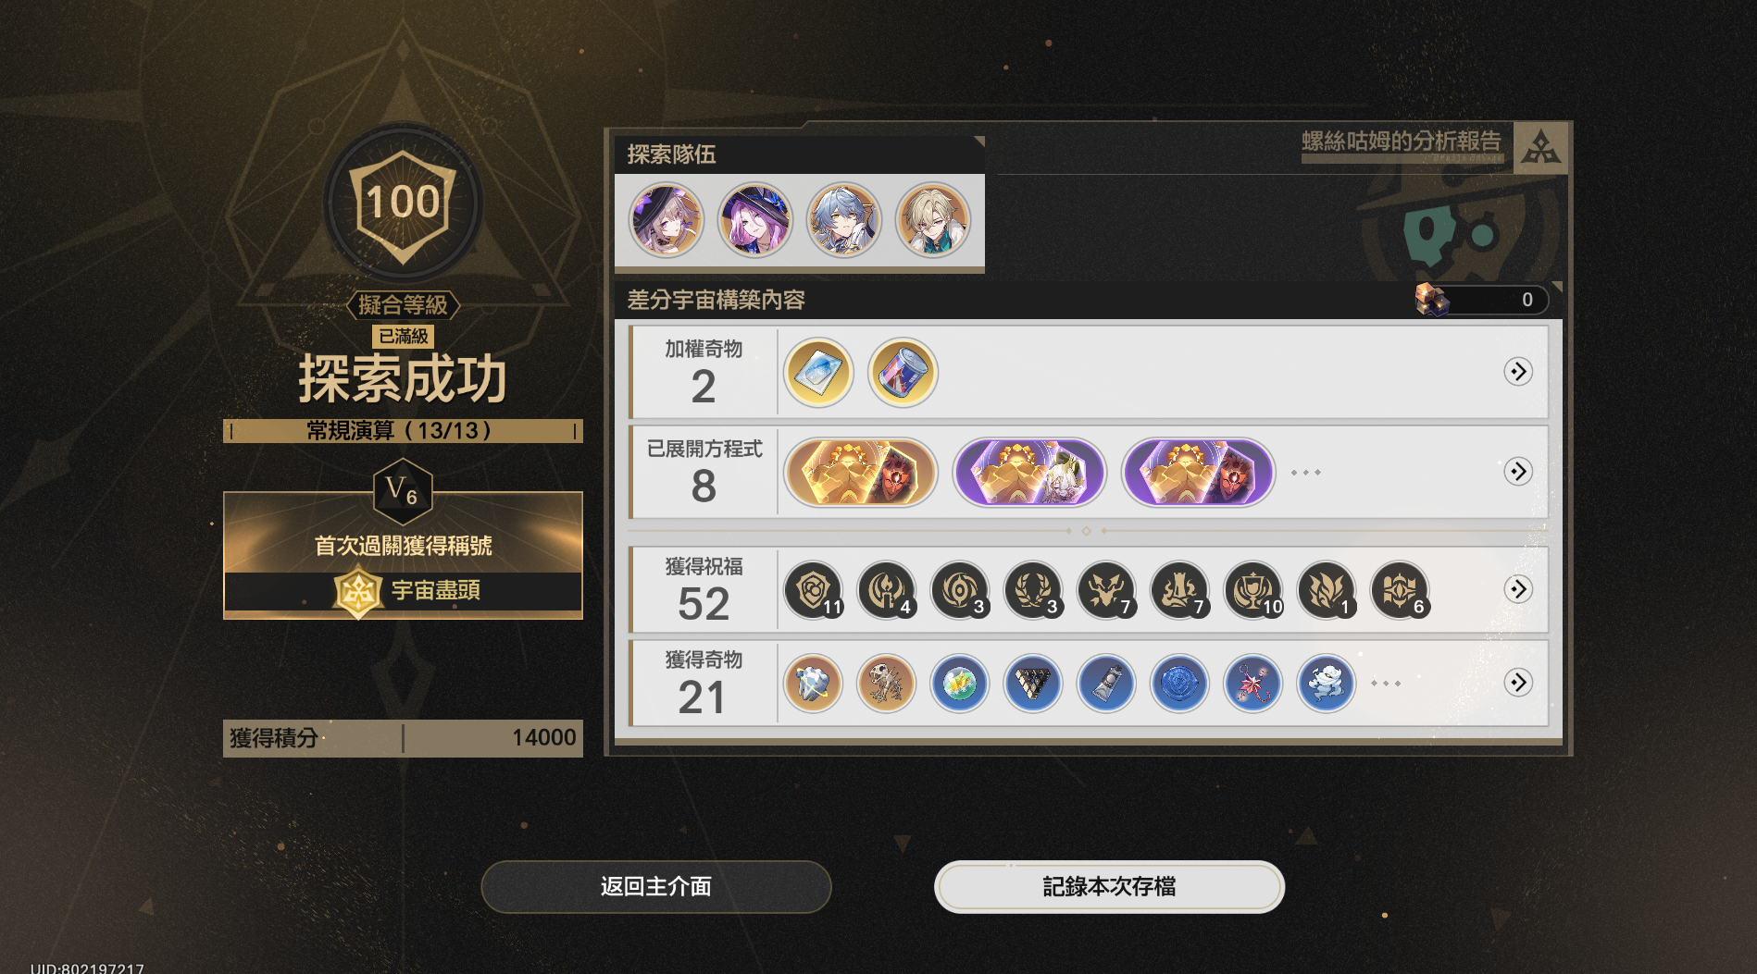This screenshot has height=974, width=1757.
Task: Select the first gold expanded equation icon
Action: [861, 473]
